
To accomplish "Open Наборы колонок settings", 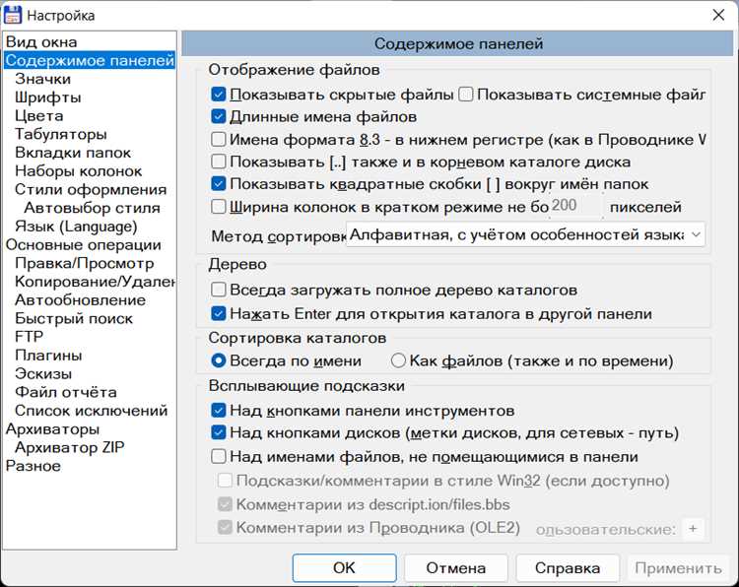I will pos(78,170).
